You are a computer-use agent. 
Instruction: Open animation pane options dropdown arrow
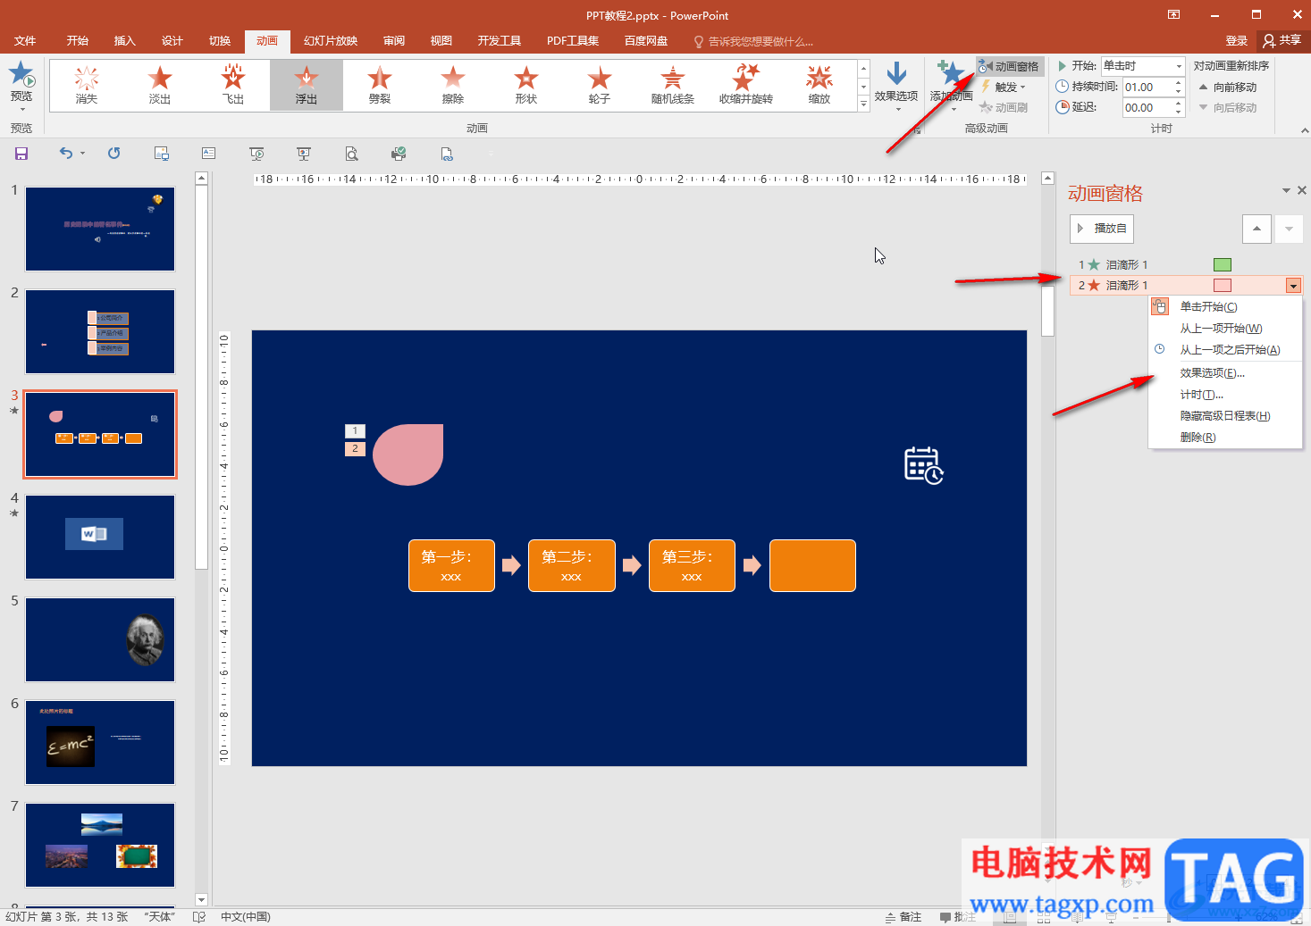click(x=1286, y=190)
